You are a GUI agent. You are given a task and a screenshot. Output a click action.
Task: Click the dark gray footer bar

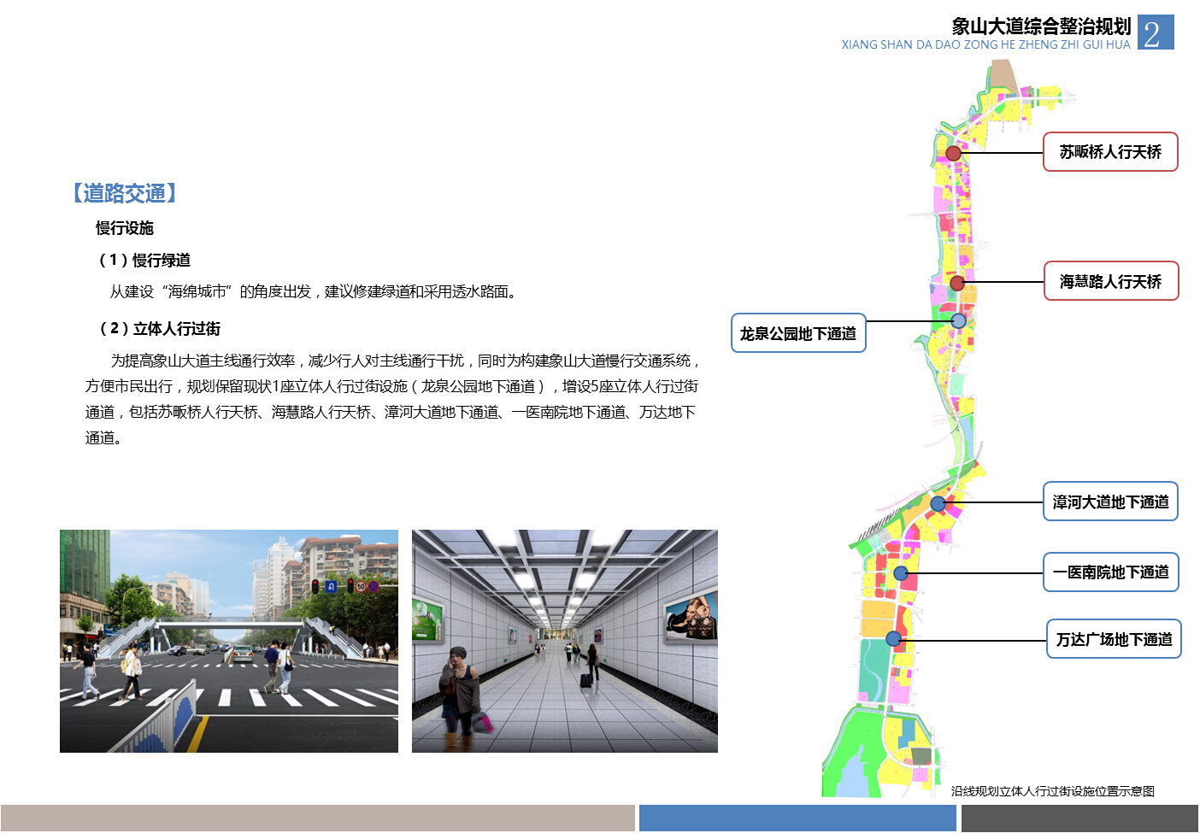coord(1079,818)
